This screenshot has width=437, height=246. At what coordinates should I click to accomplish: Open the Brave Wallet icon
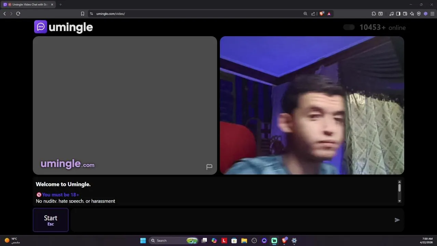[405, 14]
